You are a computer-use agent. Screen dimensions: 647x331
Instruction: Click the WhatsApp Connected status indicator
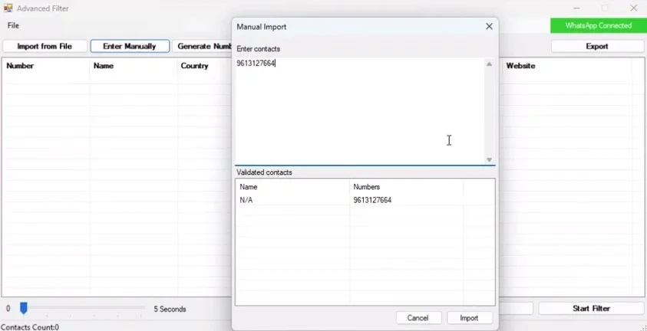pyautogui.click(x=599, y=25)
